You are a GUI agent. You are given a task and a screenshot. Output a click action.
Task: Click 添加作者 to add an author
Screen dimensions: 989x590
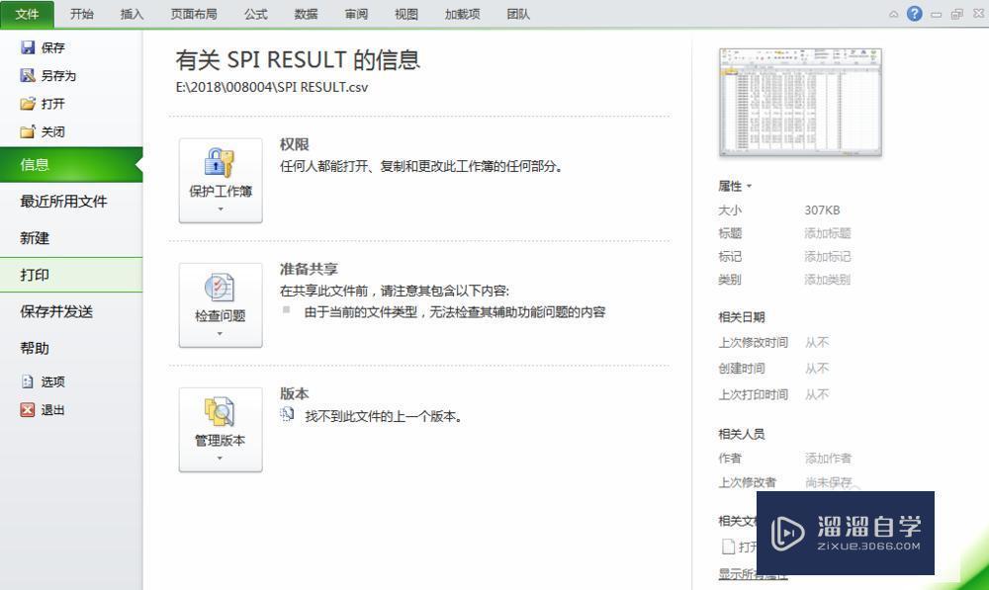[828, 458]
